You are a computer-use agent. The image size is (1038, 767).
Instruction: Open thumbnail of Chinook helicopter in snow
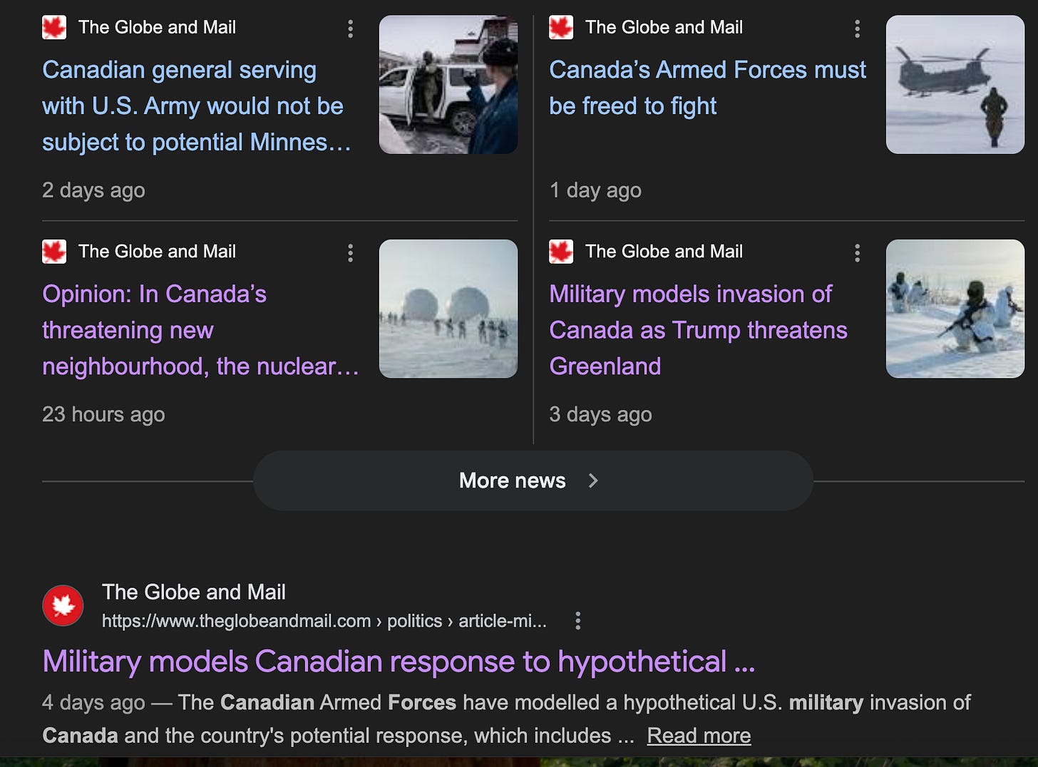coord(955,85)
